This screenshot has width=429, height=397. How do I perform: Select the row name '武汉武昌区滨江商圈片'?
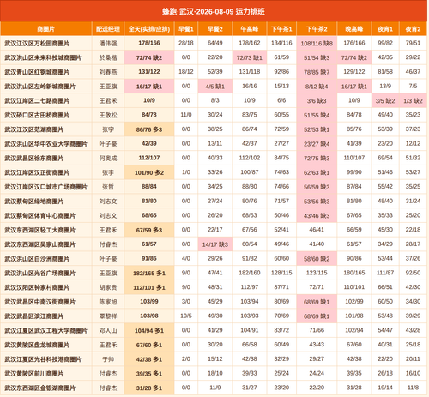pos(34,316)
